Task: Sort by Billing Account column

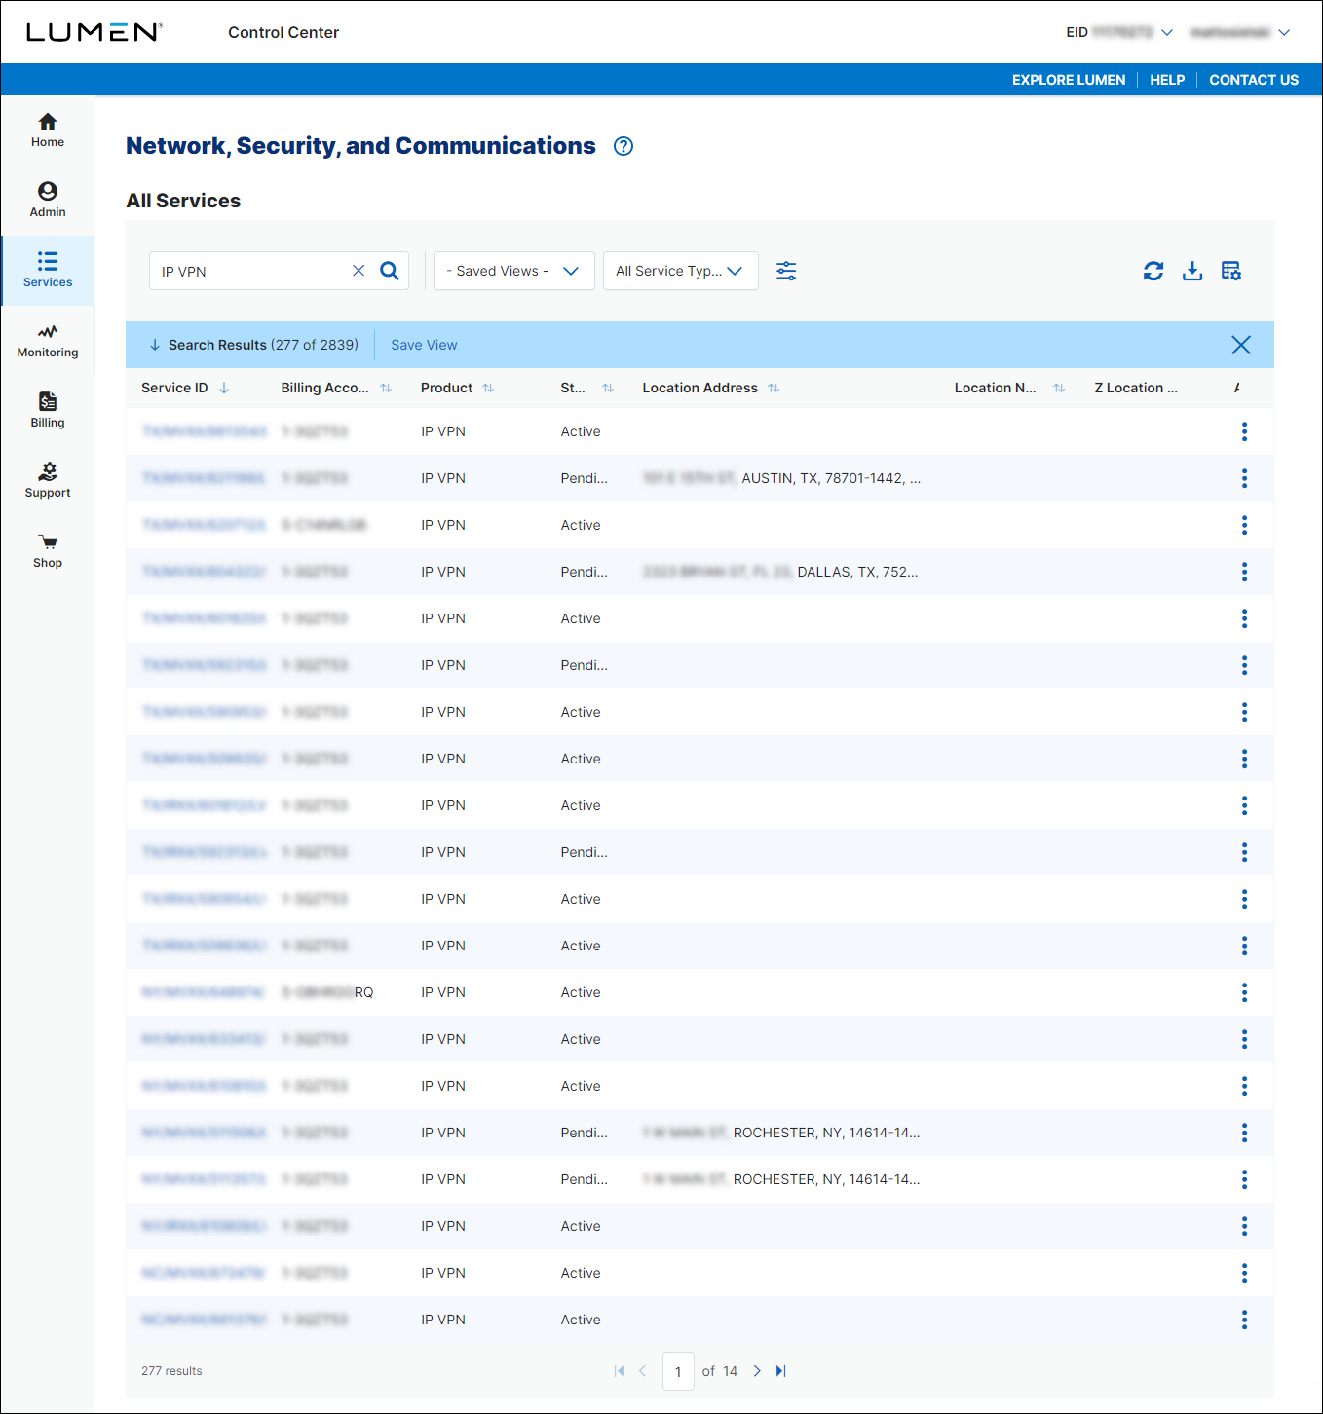Action: (386, 388)
